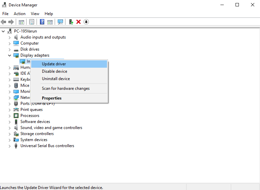Click the Device Manager title bar icon
The width and height of the screenshot is (260, 190).
(4, 5)
